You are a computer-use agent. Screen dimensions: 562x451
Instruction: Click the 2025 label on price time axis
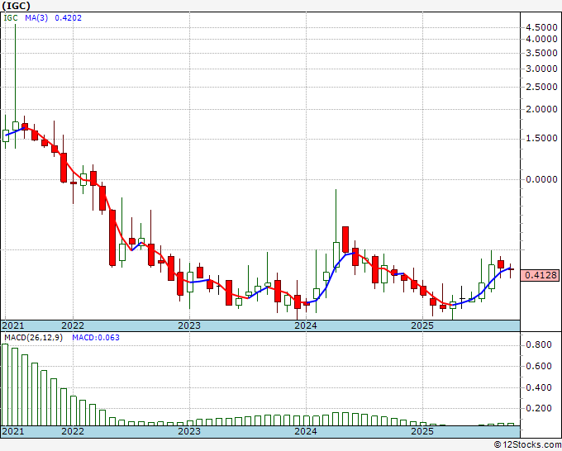click(422, 325)
